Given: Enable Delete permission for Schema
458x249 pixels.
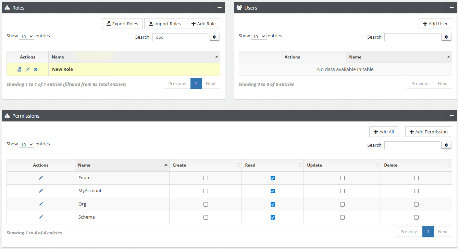Looking at the screenshot, I should pyautogui.click(x=416, y=217).
